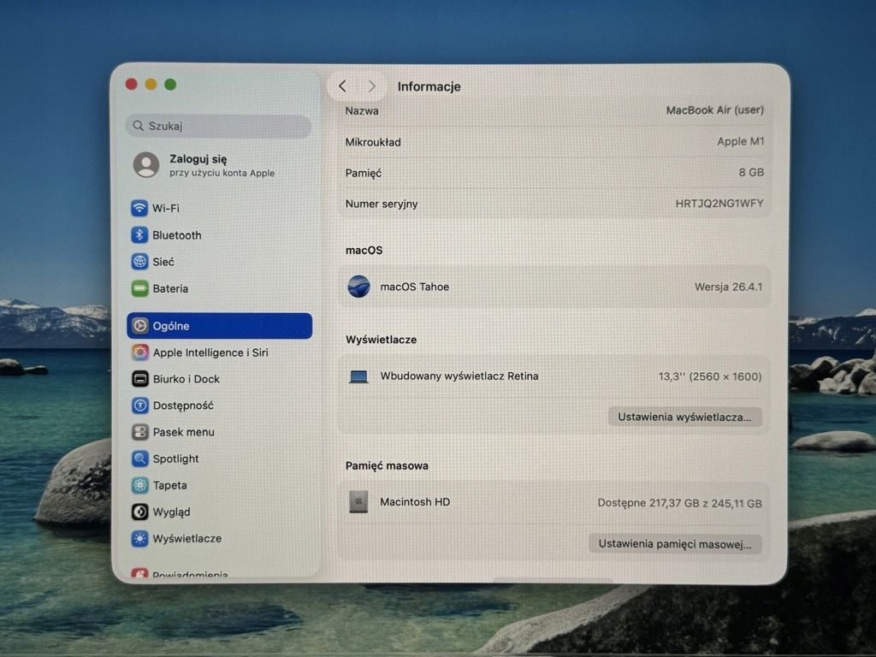Select Tapeta label in sidebar
The image size is (876, 657).
(170, 486)
